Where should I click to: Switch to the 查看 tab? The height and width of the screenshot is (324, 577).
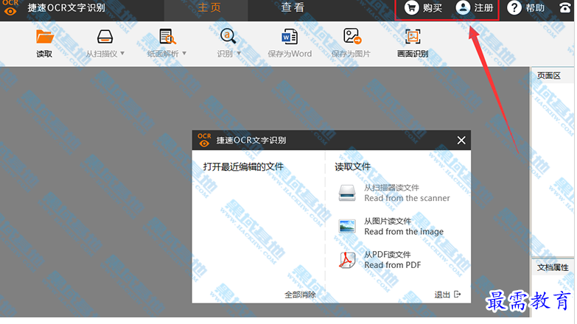click(293, 7)
